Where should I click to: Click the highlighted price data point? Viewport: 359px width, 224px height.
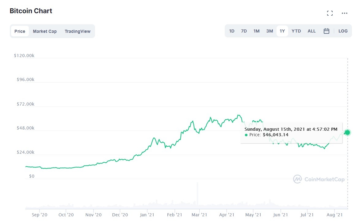(347, 133)
